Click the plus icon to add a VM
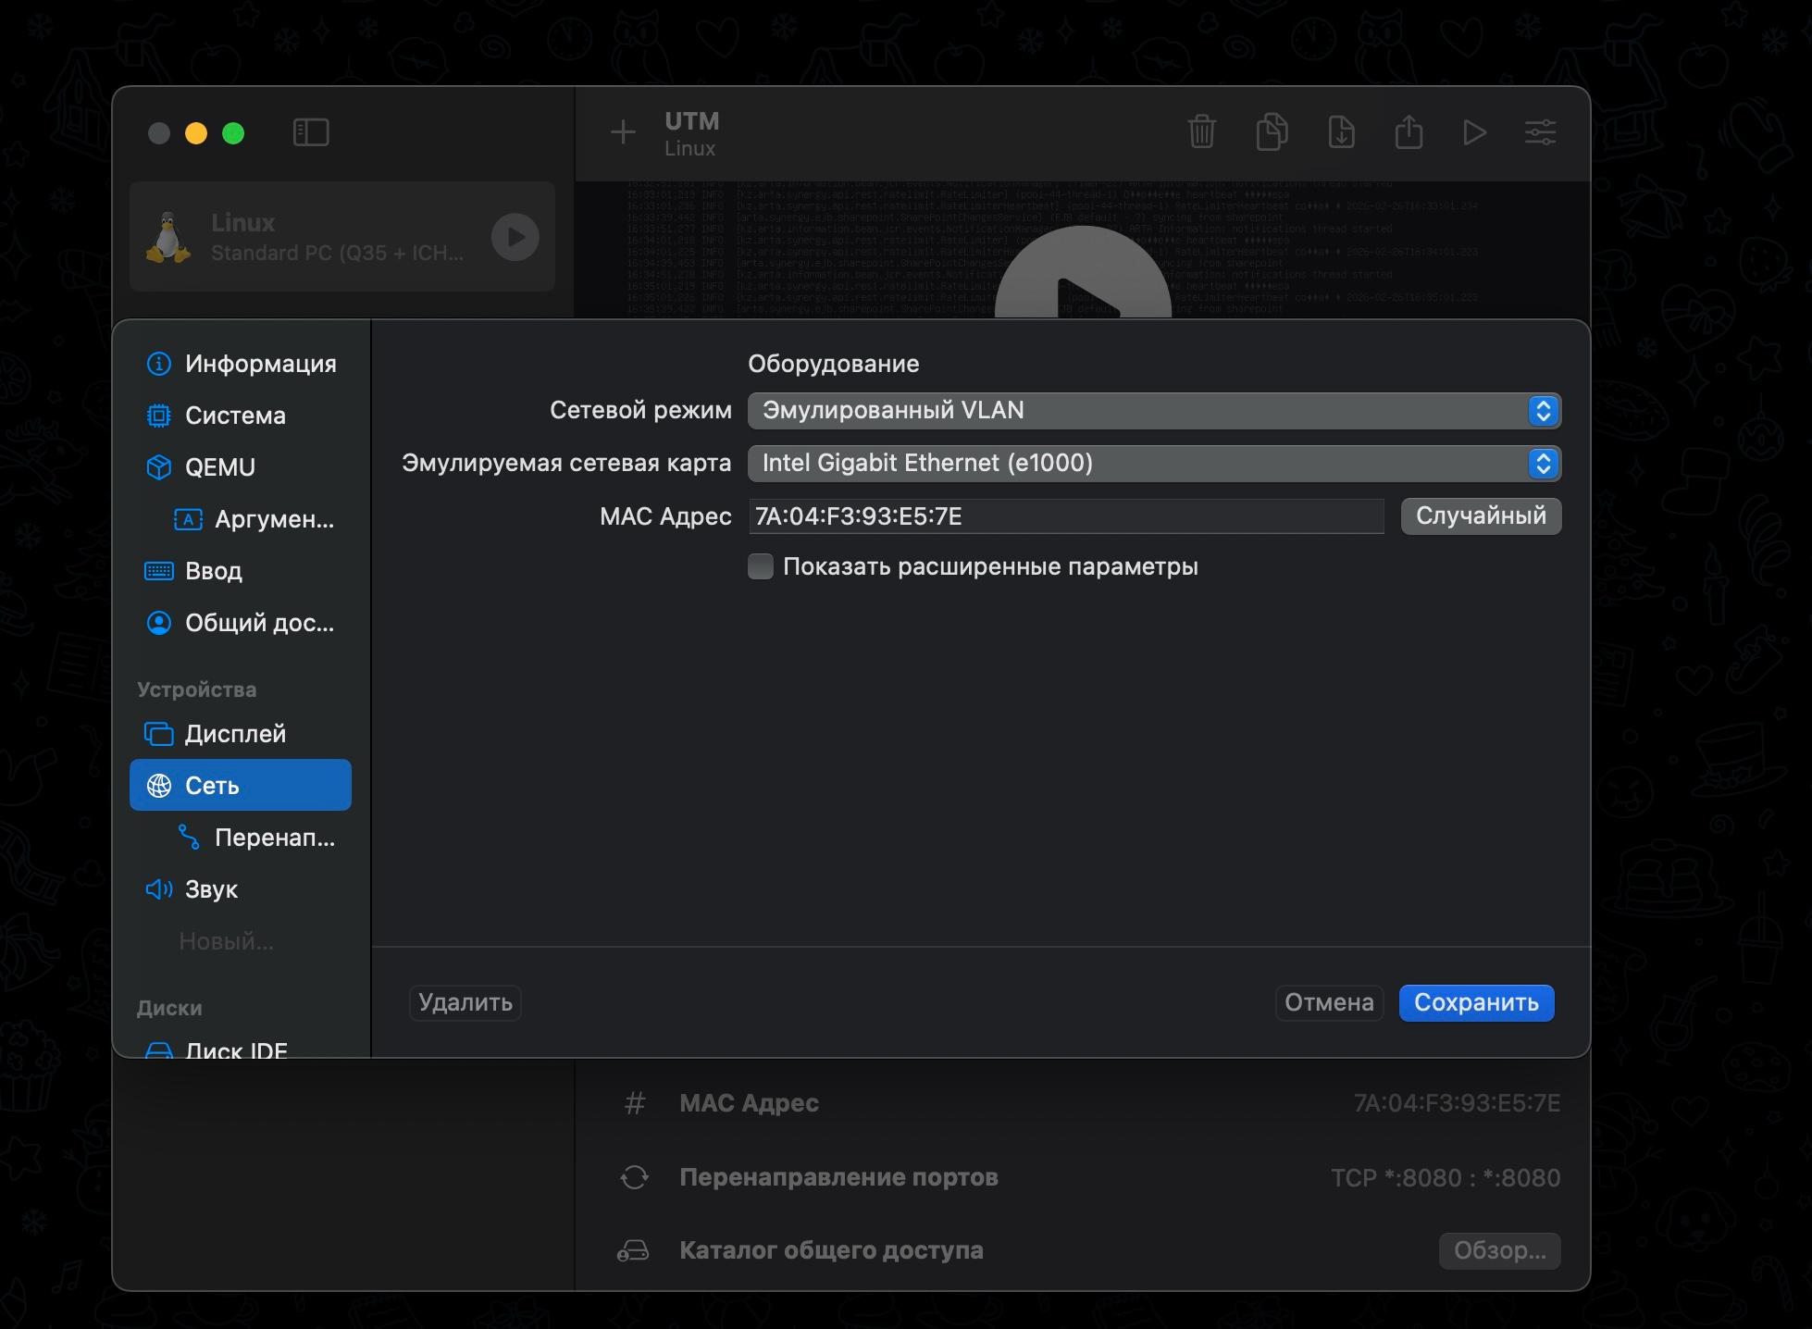This screenshot has height=1329, width=1812. [623, 132]
